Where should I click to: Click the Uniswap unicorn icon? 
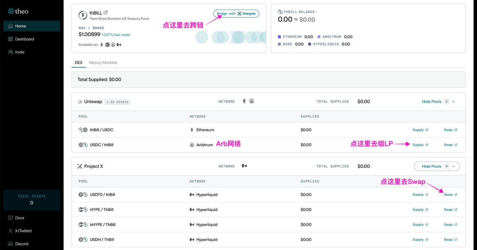click(x=79, y=102)
